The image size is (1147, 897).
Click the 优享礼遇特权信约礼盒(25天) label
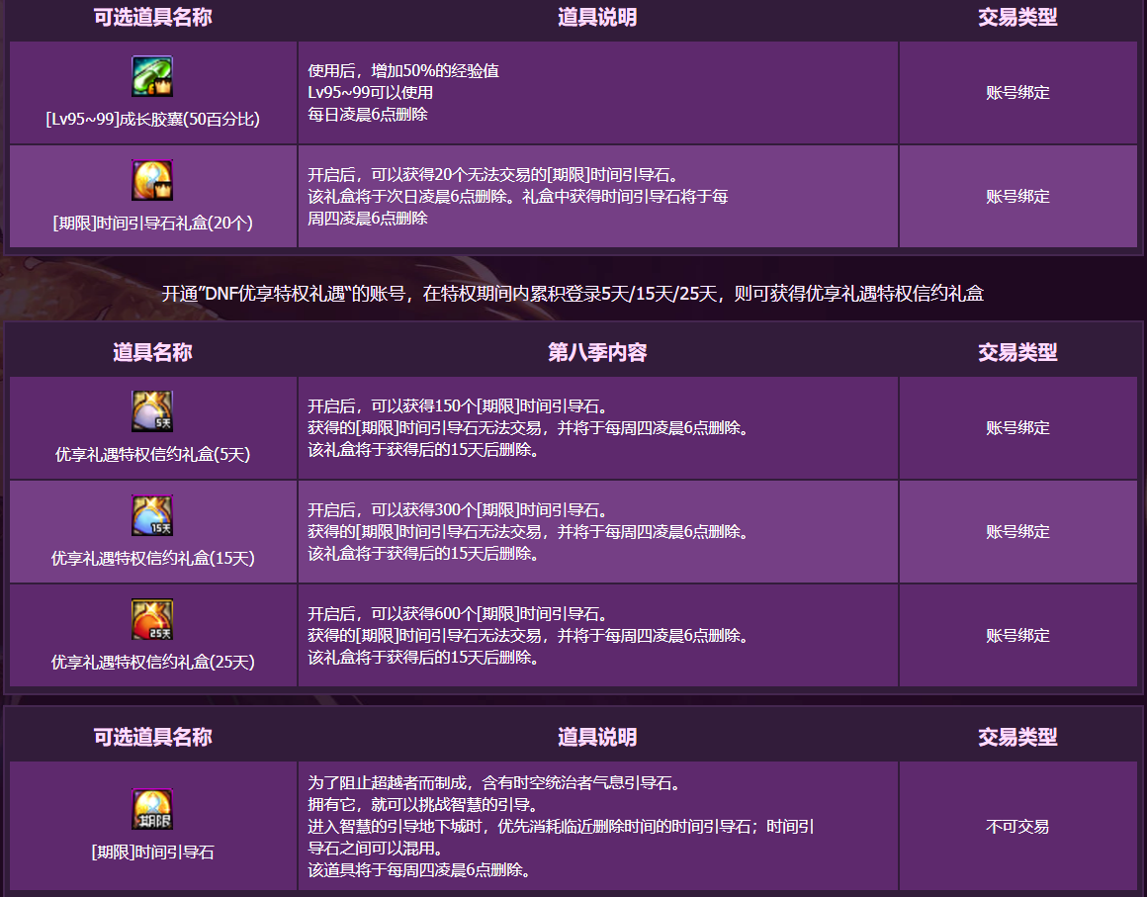point(153,663)
